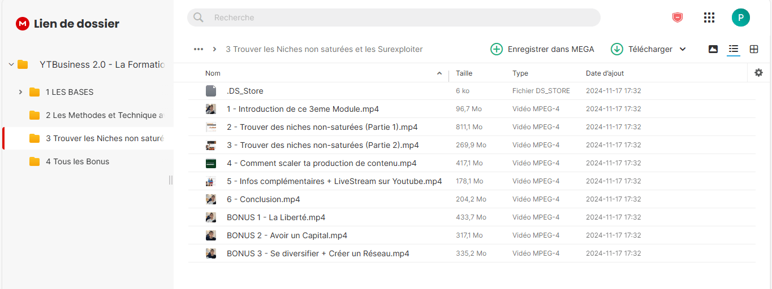Click thumbnail of BONUS 3 video
Screen dimensions: 772x289
[211, 253]
